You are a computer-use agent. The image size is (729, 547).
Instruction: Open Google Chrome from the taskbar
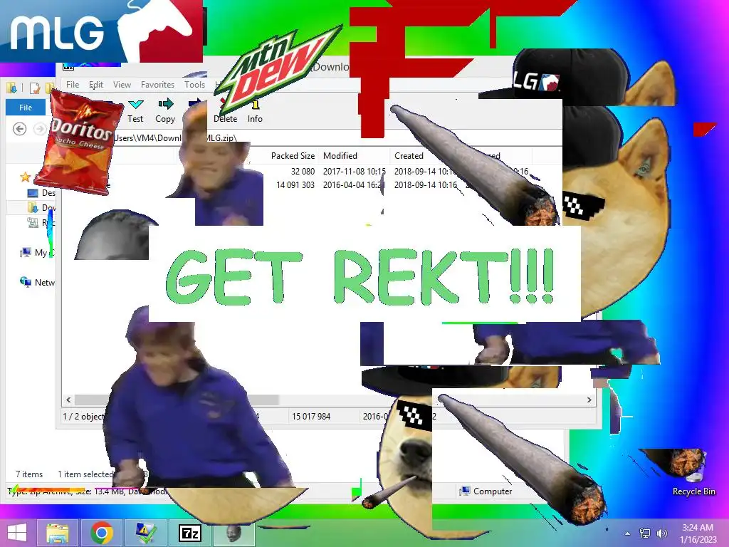click(x=102, y=533)
